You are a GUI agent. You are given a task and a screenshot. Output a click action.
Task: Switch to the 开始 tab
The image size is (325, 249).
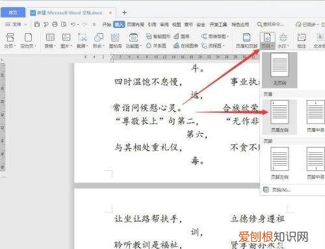[107, 25]
